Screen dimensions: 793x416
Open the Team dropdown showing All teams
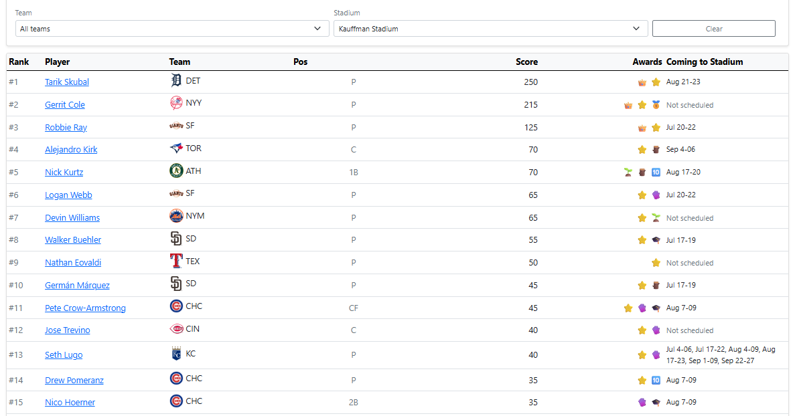[x=172, y=29]
